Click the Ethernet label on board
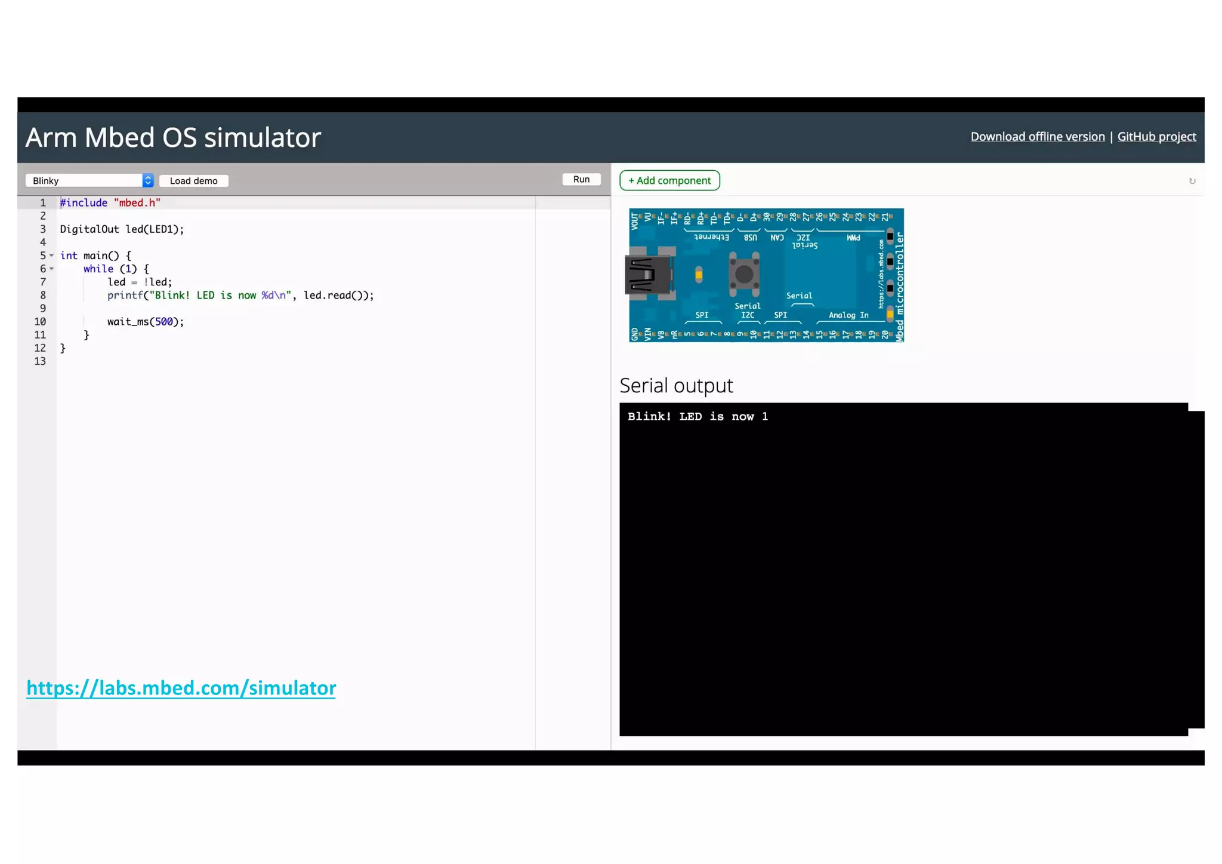The image size is (1222, 864). 711,237
